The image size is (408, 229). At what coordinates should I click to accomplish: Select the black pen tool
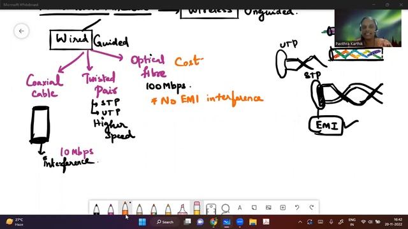96,209
